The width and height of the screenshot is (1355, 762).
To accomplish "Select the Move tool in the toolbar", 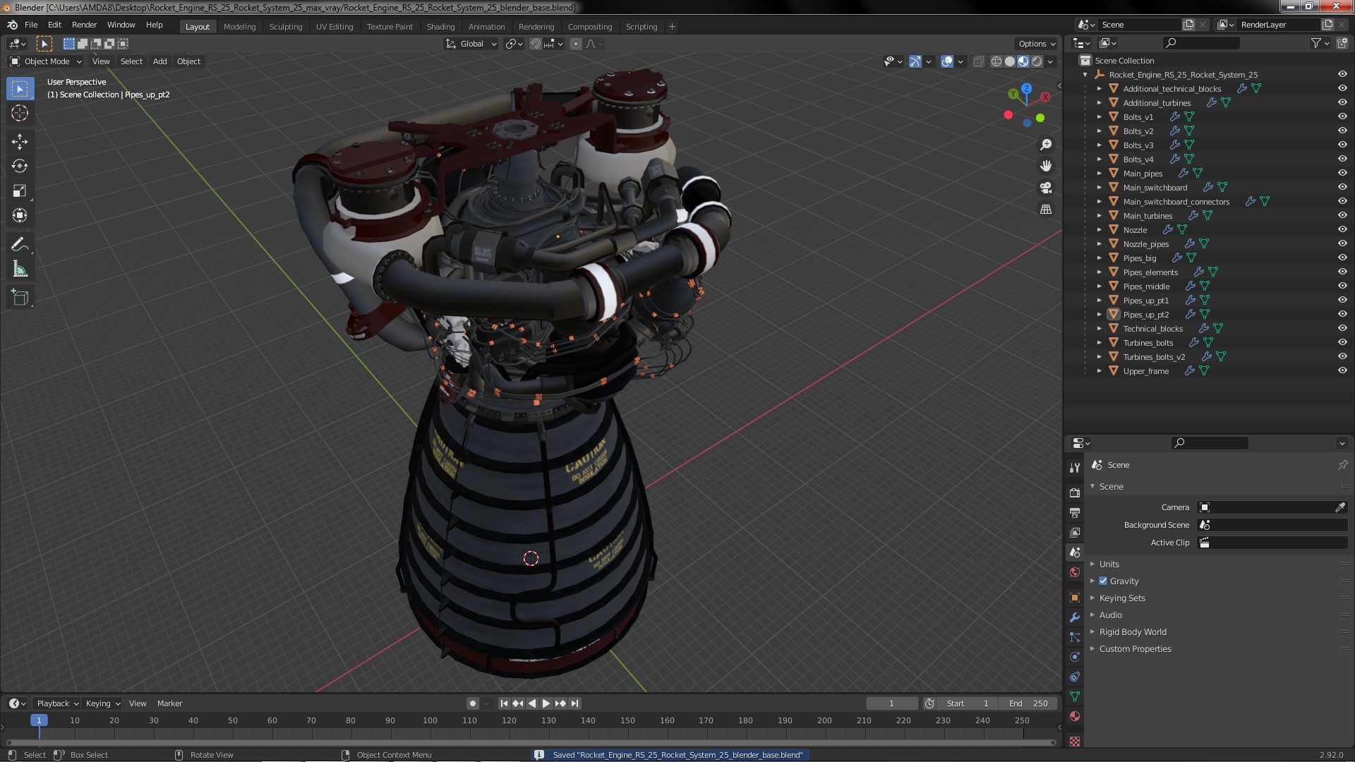I will (x=20, y=142).
